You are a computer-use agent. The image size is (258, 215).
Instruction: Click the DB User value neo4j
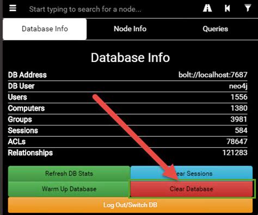coord(238,86)
